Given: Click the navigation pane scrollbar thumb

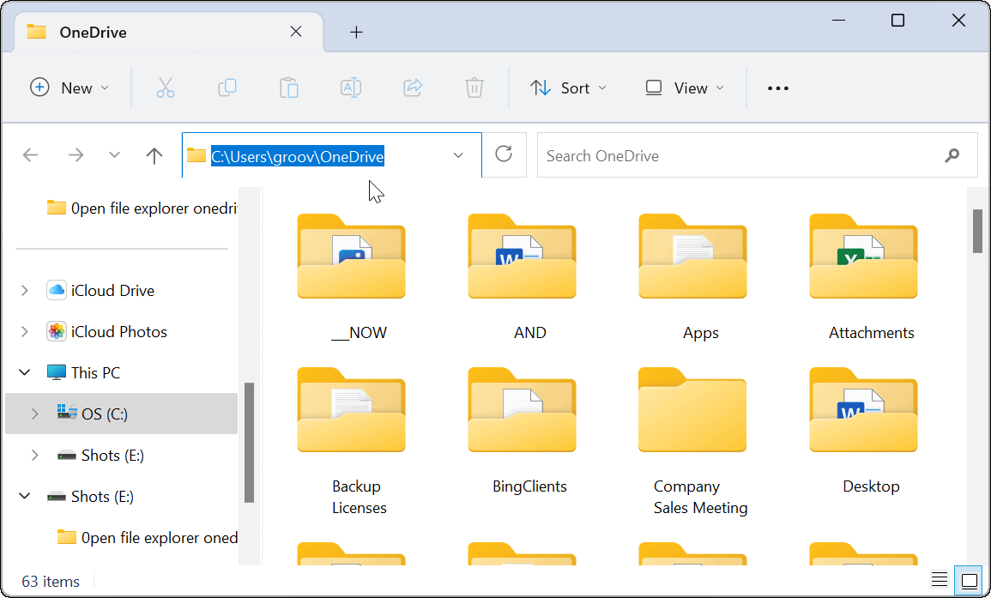Looking at the screenshot, I should pos(249,442).
